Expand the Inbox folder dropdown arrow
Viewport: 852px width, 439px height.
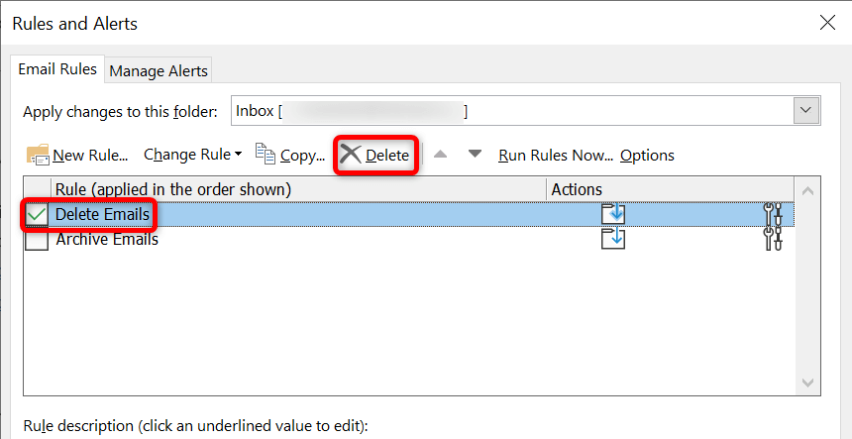806,111
